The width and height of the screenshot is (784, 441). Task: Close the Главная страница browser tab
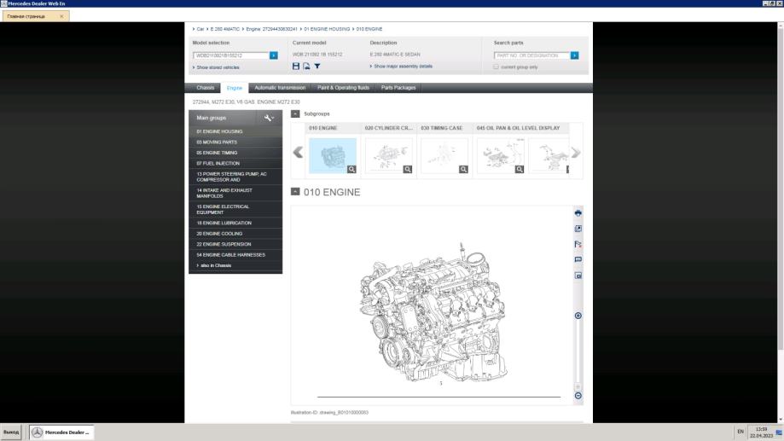[x=61, y=16]
